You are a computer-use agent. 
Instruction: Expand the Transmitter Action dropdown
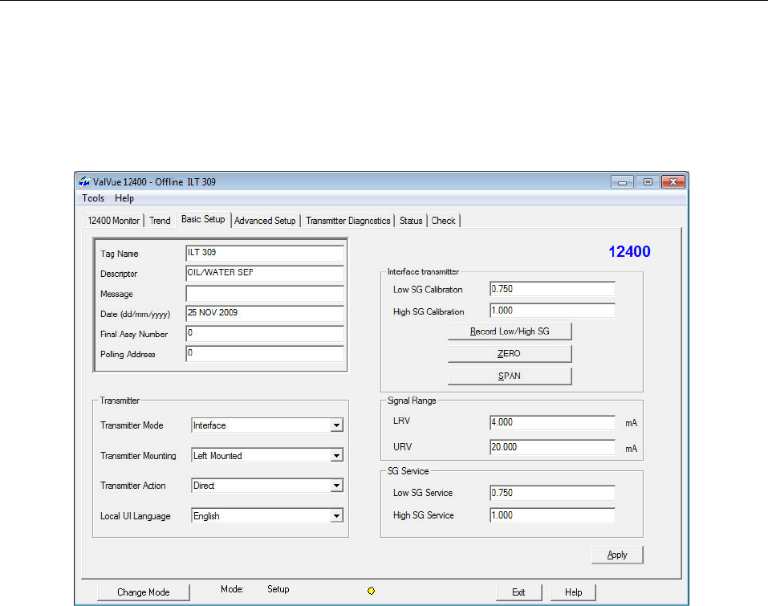coord(336,486)
